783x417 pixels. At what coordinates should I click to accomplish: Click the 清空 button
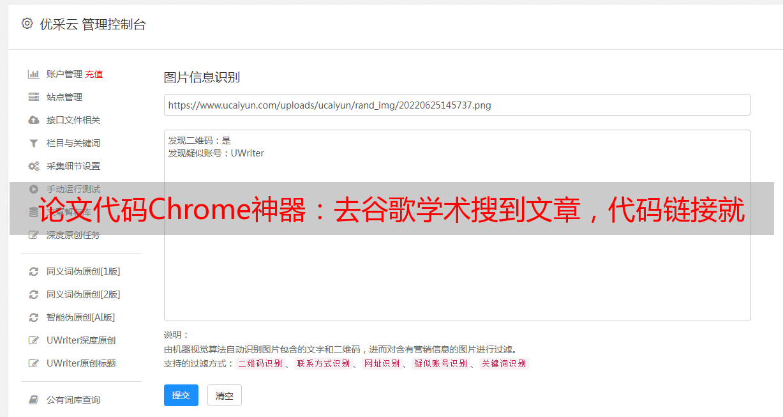tap(225, 395)
